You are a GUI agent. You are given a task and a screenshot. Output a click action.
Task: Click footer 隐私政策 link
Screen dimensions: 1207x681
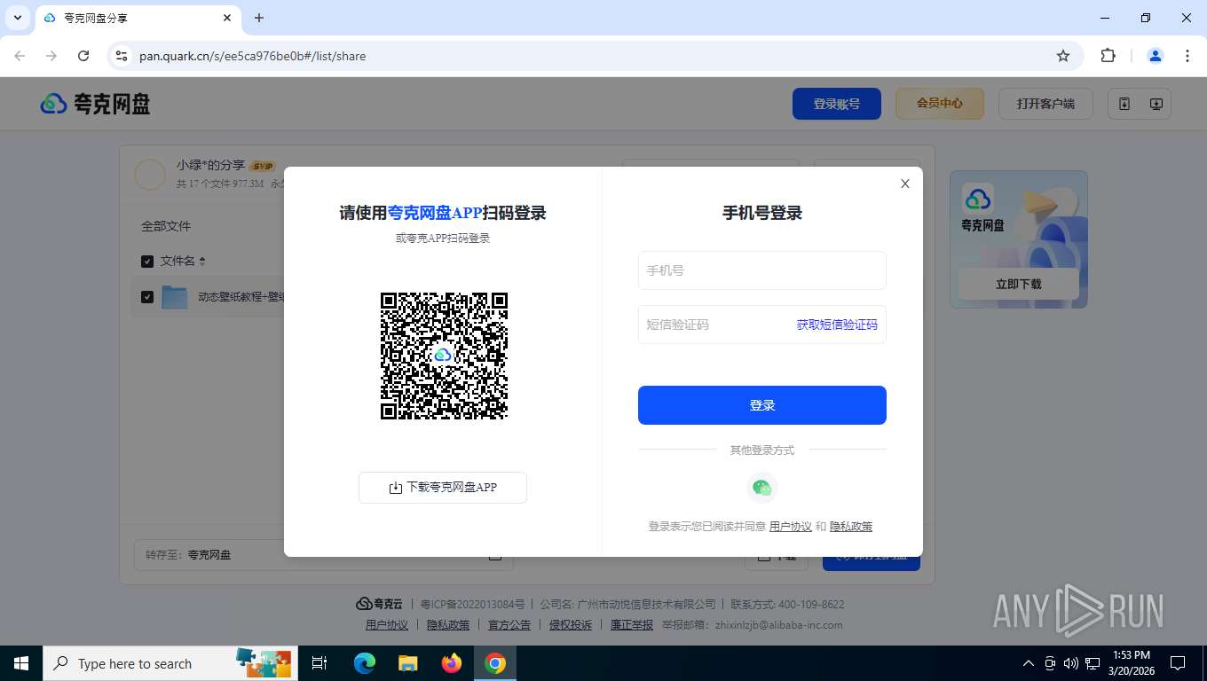pyautogui.click(x=448, y=625)
